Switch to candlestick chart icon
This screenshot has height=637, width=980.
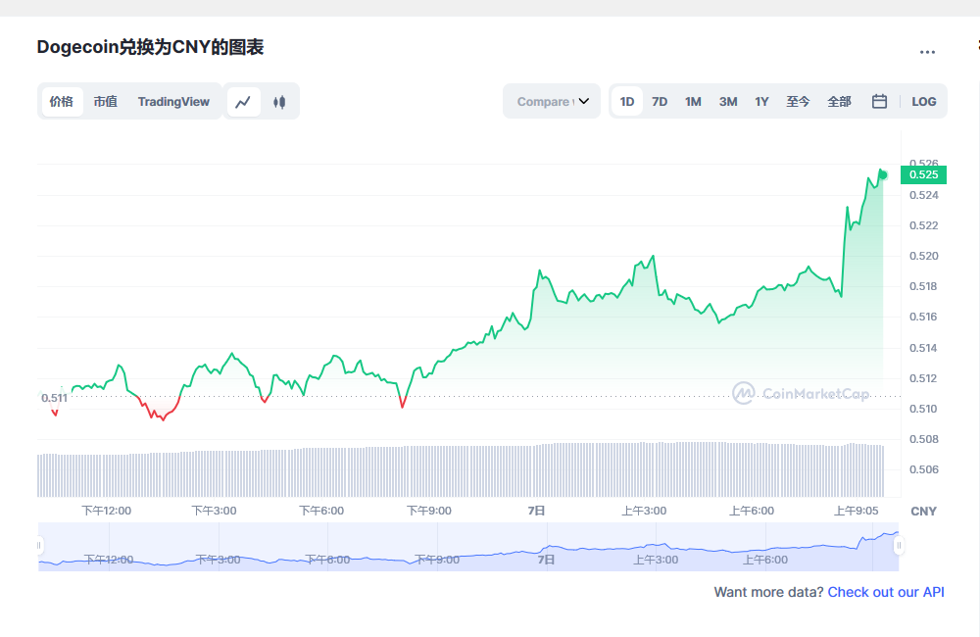click(x=279, y=102)
